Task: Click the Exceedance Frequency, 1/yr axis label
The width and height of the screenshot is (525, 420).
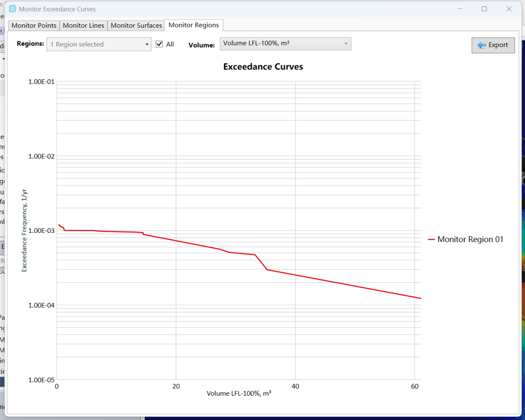Action: pyautogui.click(x=24, y=230)
